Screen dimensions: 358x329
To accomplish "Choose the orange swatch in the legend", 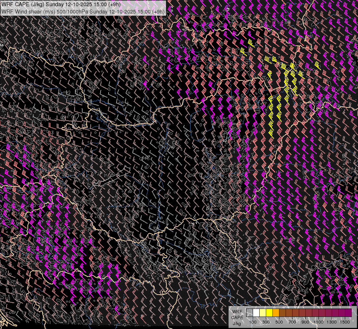I will [x=276, y=313].
